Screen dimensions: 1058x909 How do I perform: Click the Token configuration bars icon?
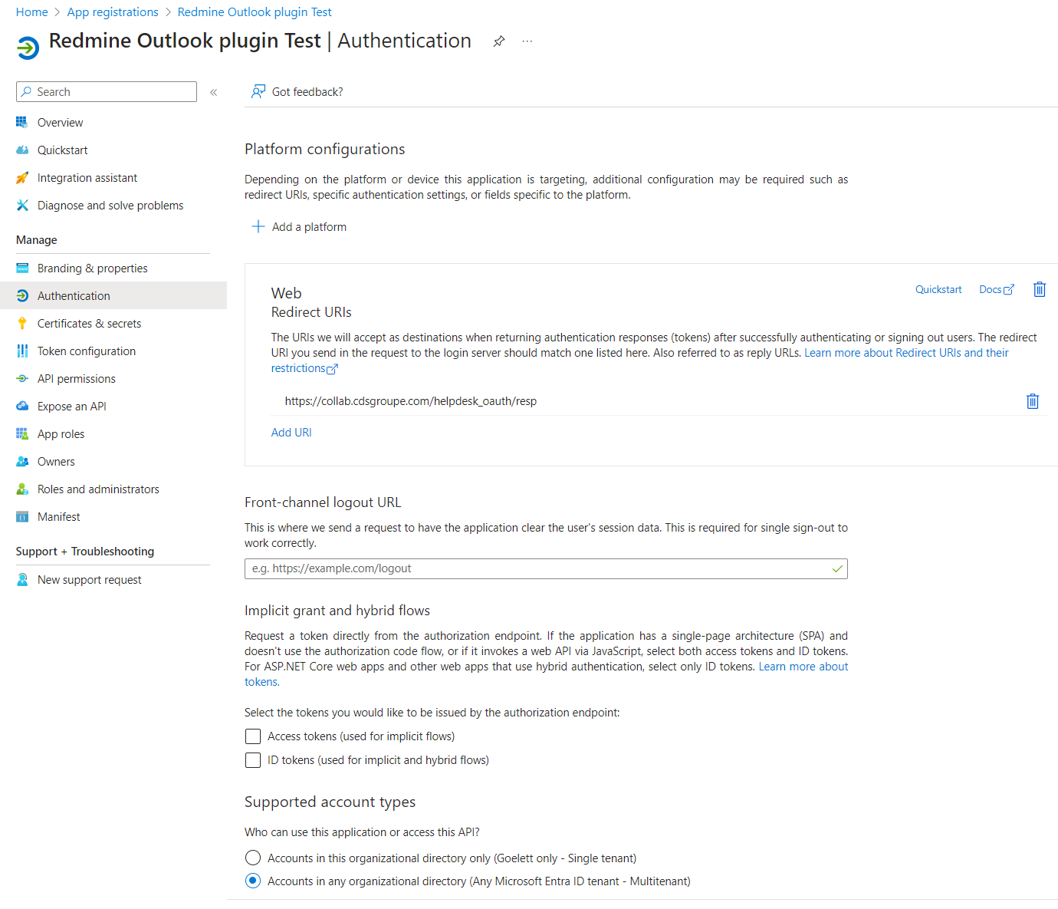[22, 351]
